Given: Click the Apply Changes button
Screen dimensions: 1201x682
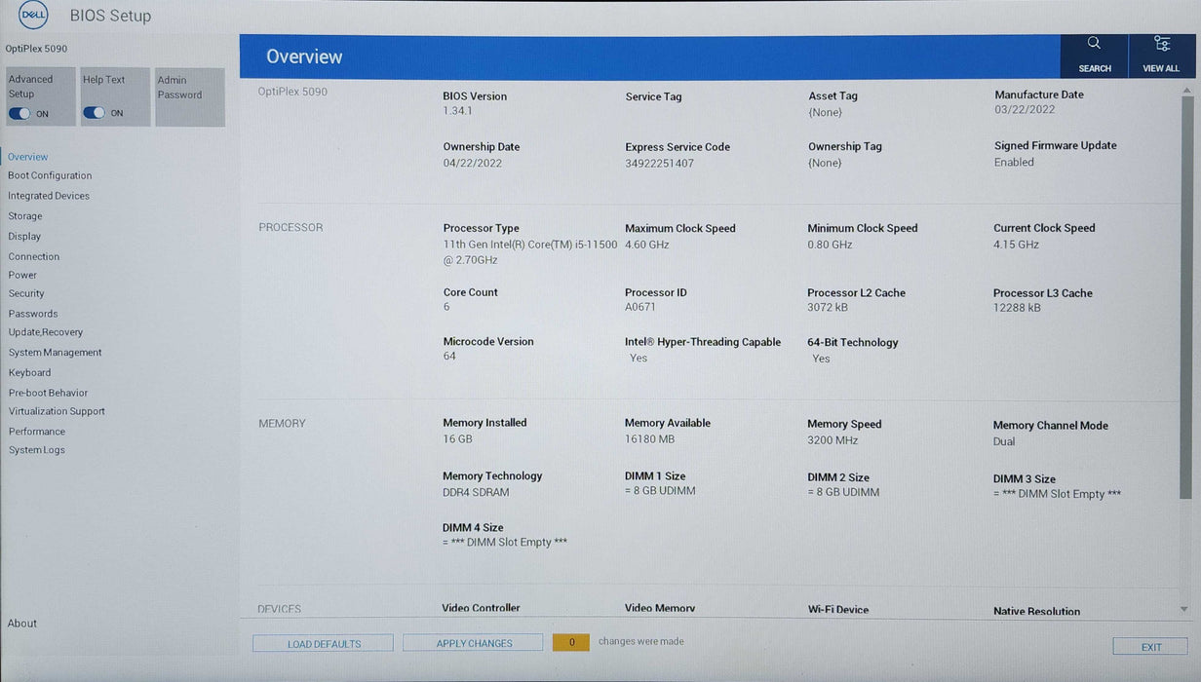Looking at the screenshot, I should [474, 643].
